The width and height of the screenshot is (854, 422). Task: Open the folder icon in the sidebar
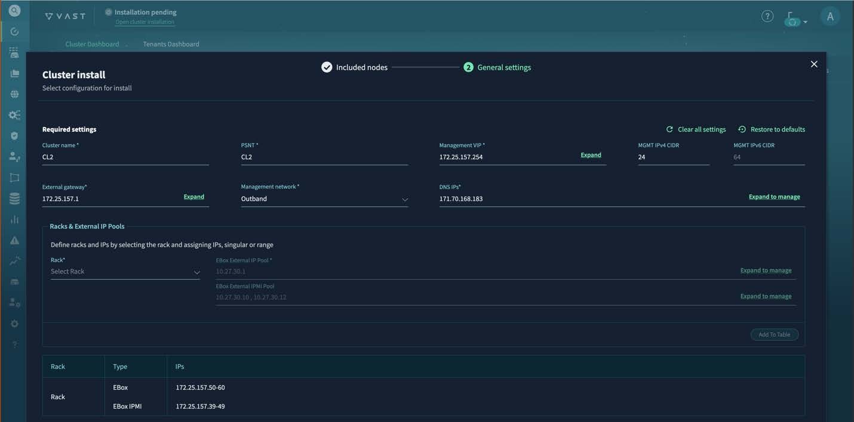tap(14, 73)
